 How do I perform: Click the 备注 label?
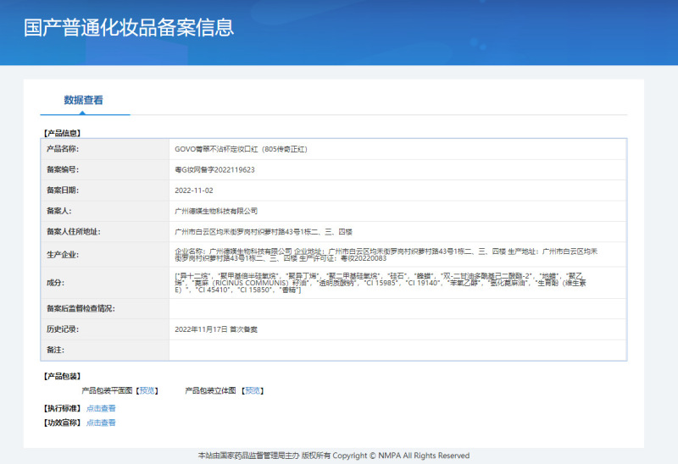[55, 350]
